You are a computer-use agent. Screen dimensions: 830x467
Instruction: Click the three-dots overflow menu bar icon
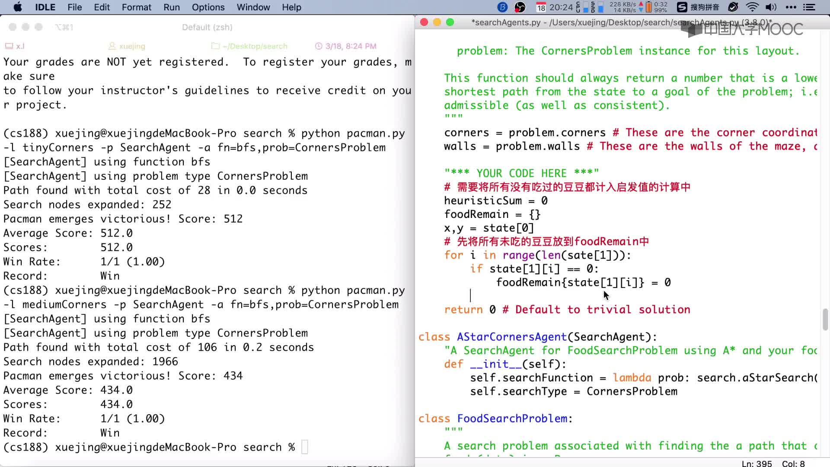coord(791,7)
